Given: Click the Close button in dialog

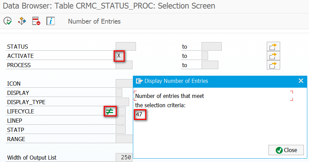Looking at the screenshot, I should 286,150.
